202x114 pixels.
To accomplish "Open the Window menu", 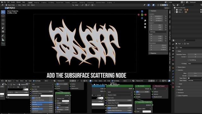I will tap(19, 2).
